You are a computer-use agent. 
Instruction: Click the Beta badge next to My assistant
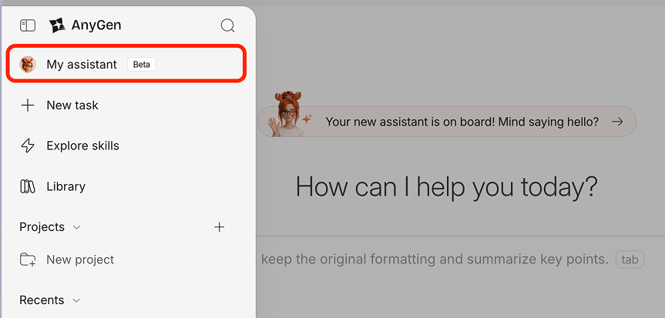point(142,65)
